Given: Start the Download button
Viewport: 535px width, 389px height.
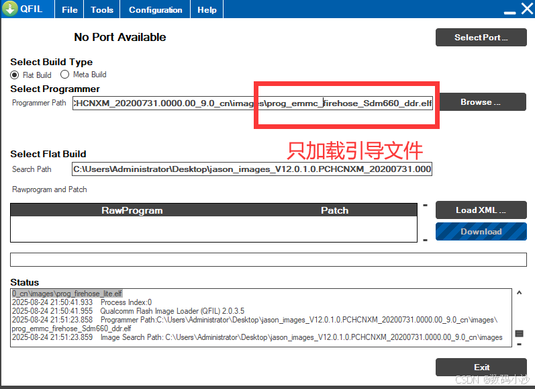Looking at the screenshot, I should [481, 232].
